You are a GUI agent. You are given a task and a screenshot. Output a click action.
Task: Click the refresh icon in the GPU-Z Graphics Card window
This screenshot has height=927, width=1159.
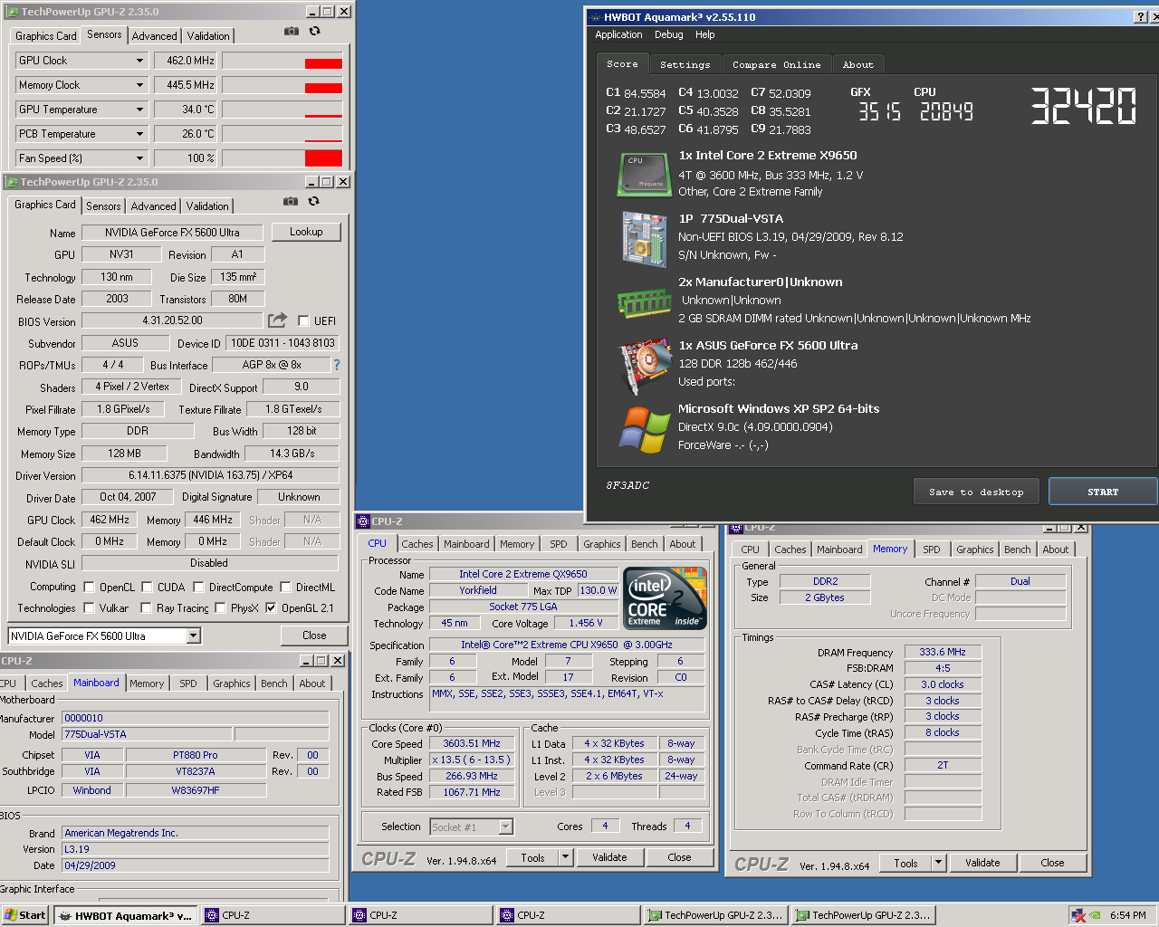[313, 201]
